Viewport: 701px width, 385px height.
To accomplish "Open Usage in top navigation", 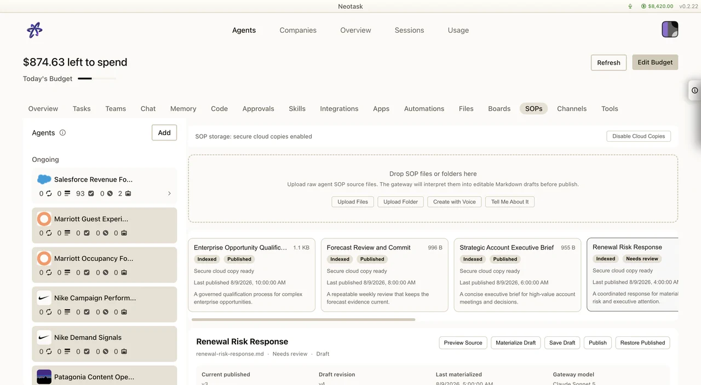I will tap(458, 30).
